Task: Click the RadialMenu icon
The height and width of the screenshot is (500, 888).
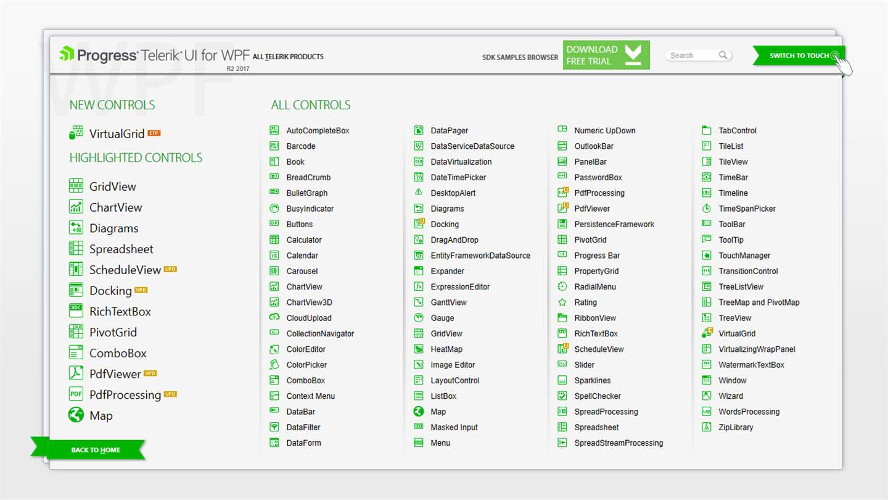Action: 562,286
